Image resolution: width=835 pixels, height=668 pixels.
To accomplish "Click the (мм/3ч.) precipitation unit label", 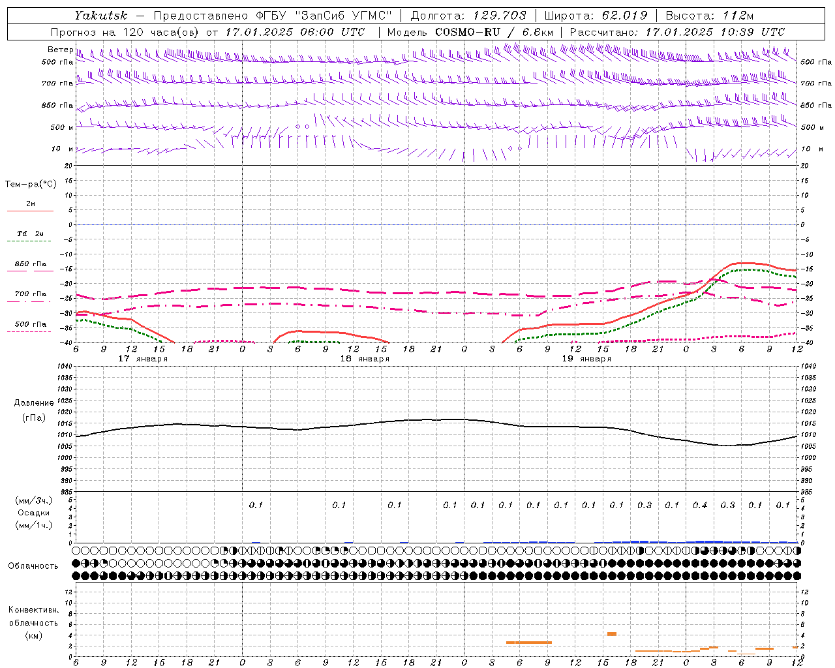I will point(34,500).
